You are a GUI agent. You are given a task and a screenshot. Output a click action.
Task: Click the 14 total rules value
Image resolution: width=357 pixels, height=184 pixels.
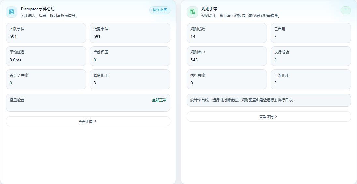pyautogui.click(x=193, y=36)
